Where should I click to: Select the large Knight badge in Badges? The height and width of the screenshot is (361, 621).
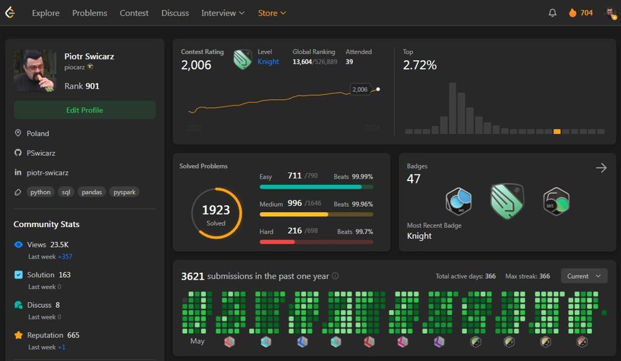(507, 202)
